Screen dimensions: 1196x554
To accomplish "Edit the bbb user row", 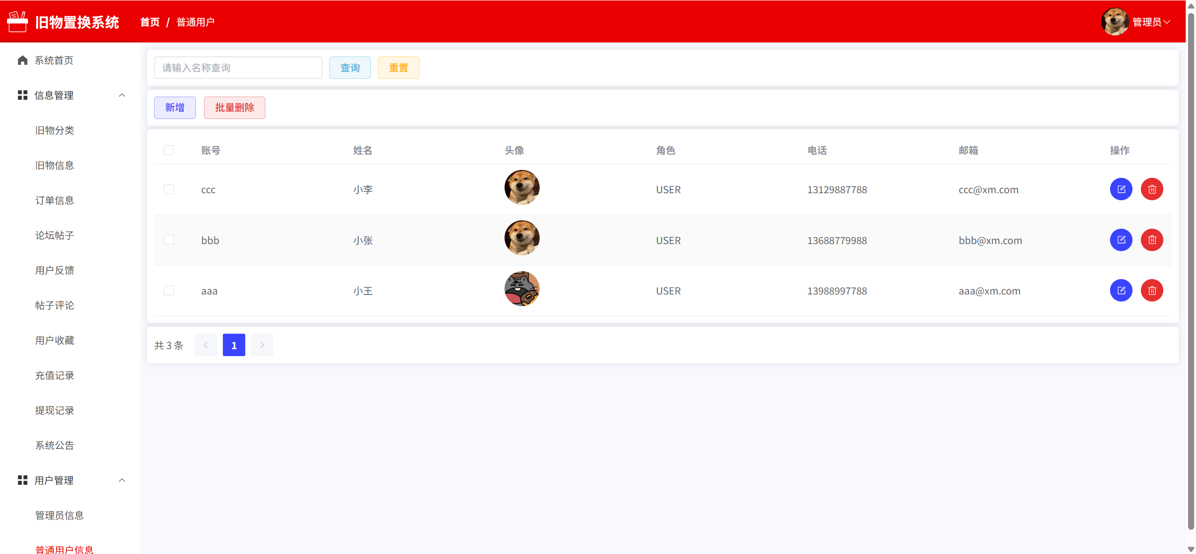I will pos(1121,240).
